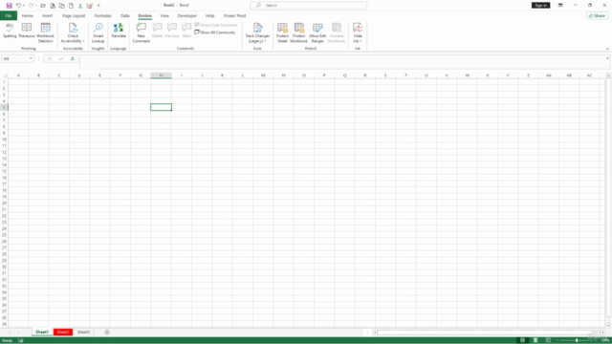Click the Redo icon

(x=31, y=6)
